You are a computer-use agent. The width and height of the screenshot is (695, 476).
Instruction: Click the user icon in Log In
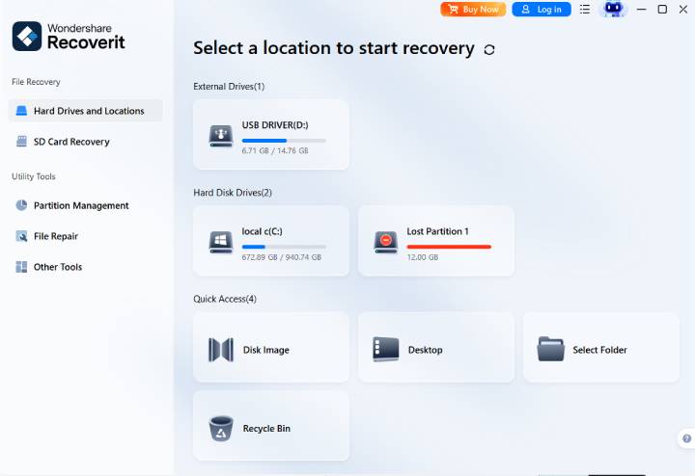[525, 9]
